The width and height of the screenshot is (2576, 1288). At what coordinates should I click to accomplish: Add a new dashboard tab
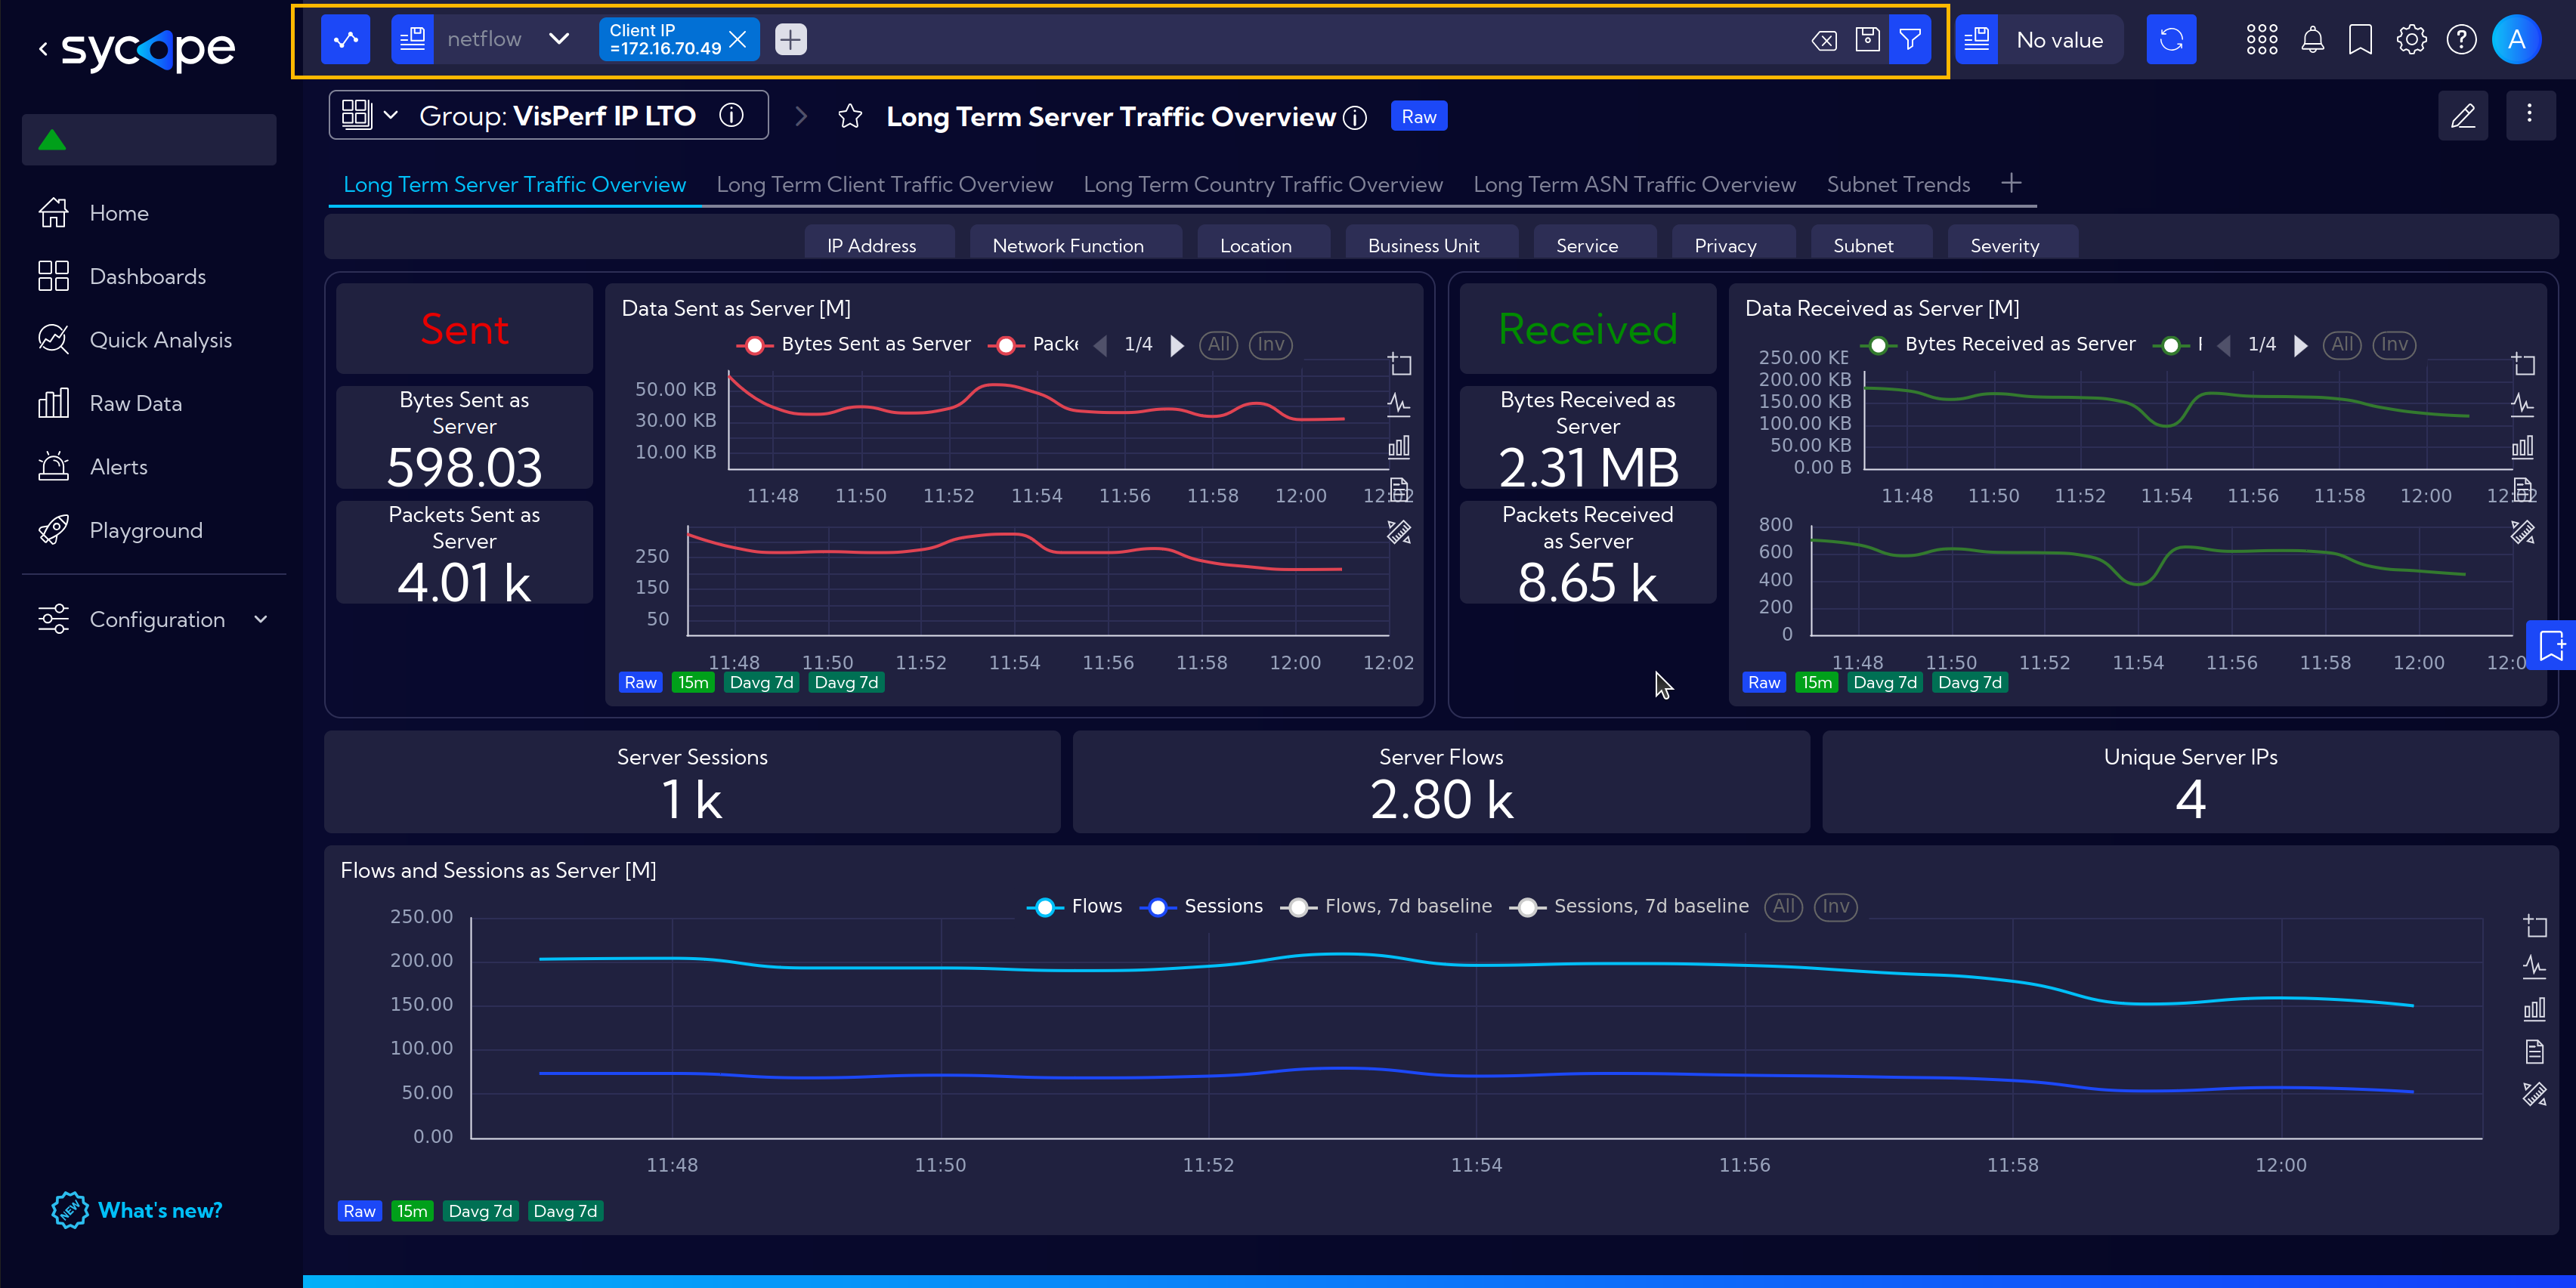(x=2011, y=183)
